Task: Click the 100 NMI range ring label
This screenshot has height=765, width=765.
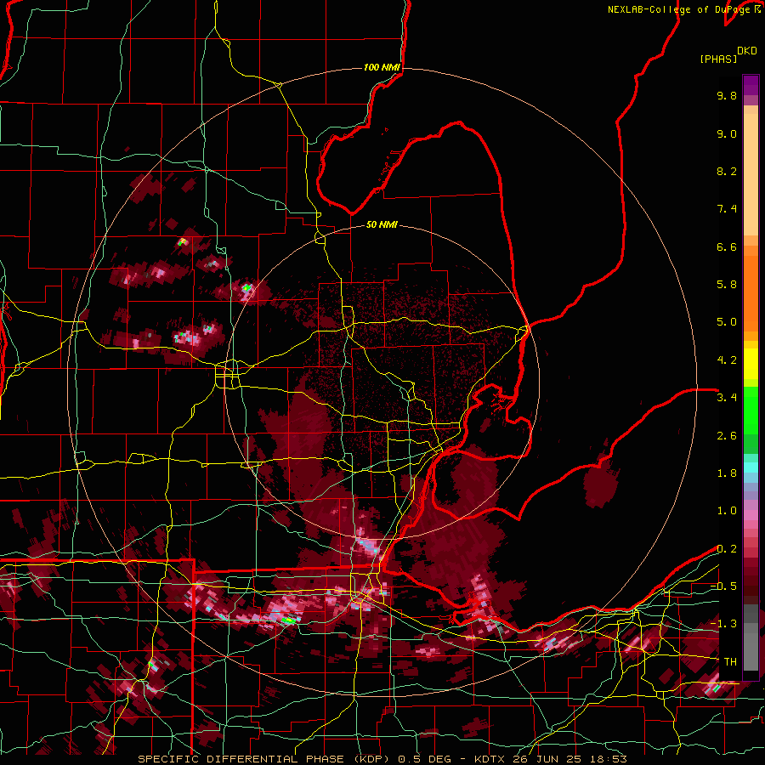Action: 382,67
